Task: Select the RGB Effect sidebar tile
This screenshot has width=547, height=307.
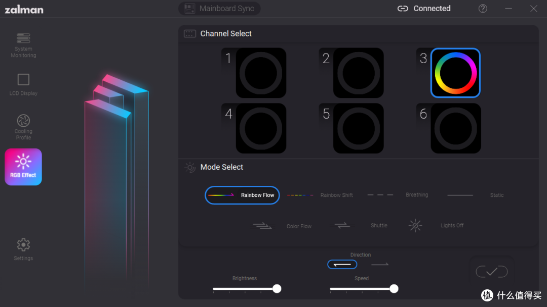Action: tap(23, 167)
